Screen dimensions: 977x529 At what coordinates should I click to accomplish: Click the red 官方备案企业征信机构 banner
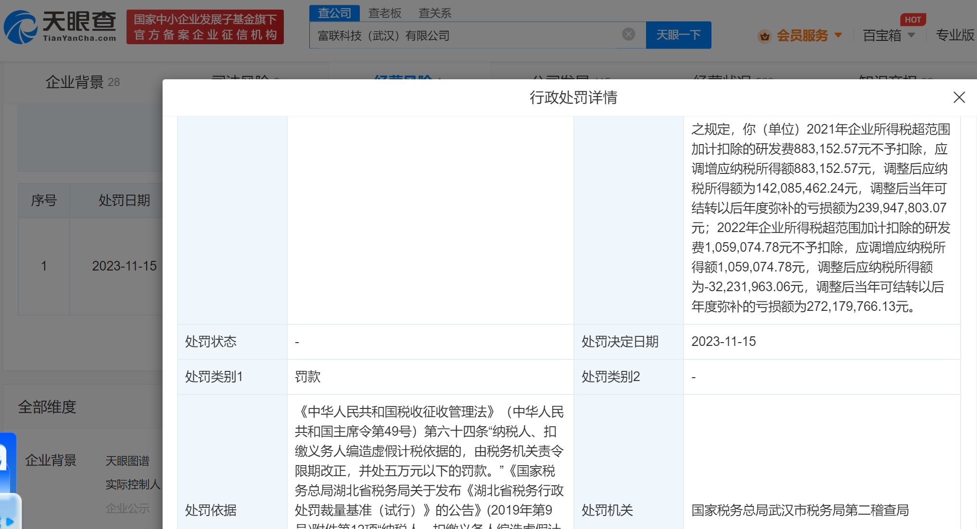205,27
